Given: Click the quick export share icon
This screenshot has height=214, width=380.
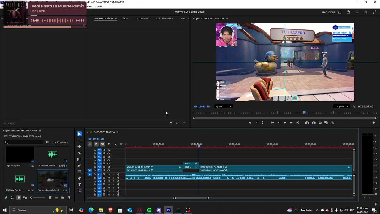Looking at the screenshot, I should tap(348, 12).
